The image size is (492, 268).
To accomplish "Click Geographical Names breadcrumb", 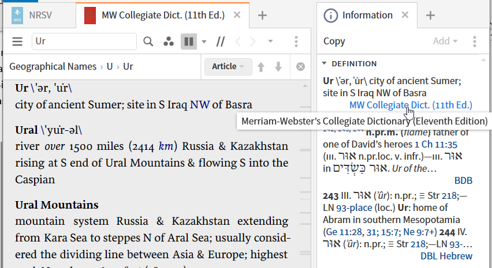I will pyautogui.click(x=53, y=66).
